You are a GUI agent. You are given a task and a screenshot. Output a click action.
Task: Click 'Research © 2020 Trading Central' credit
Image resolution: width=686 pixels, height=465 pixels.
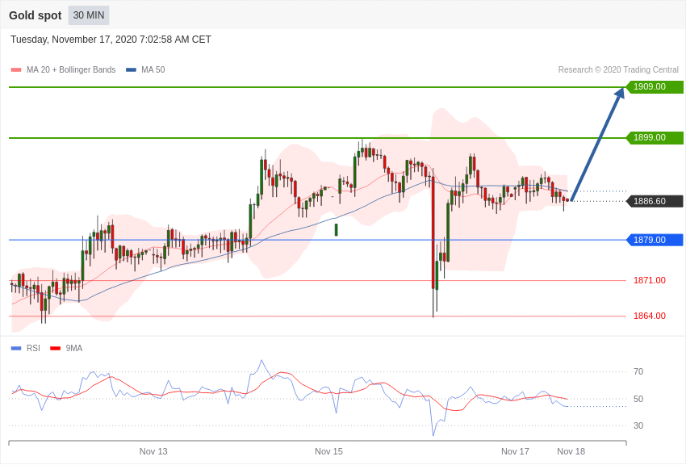[x=618, y=69]
